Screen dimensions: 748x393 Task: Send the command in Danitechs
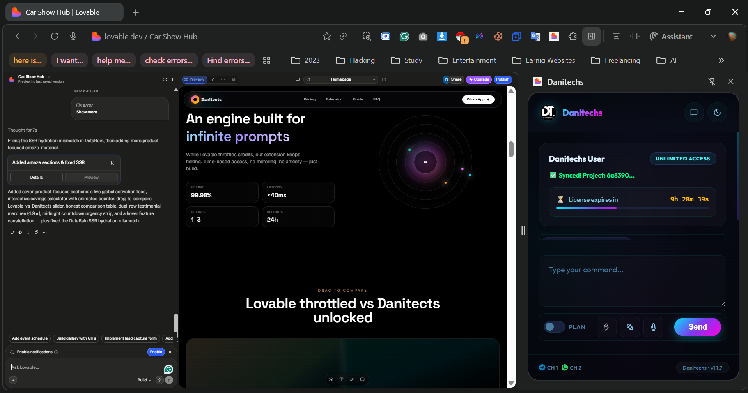[x=697, y=327]
